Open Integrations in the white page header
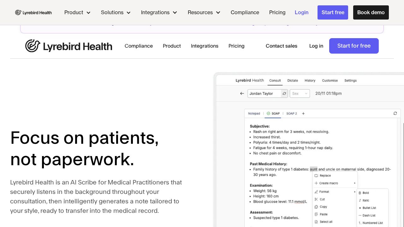Viewport: 404px width, 227px height. [205, 46]
